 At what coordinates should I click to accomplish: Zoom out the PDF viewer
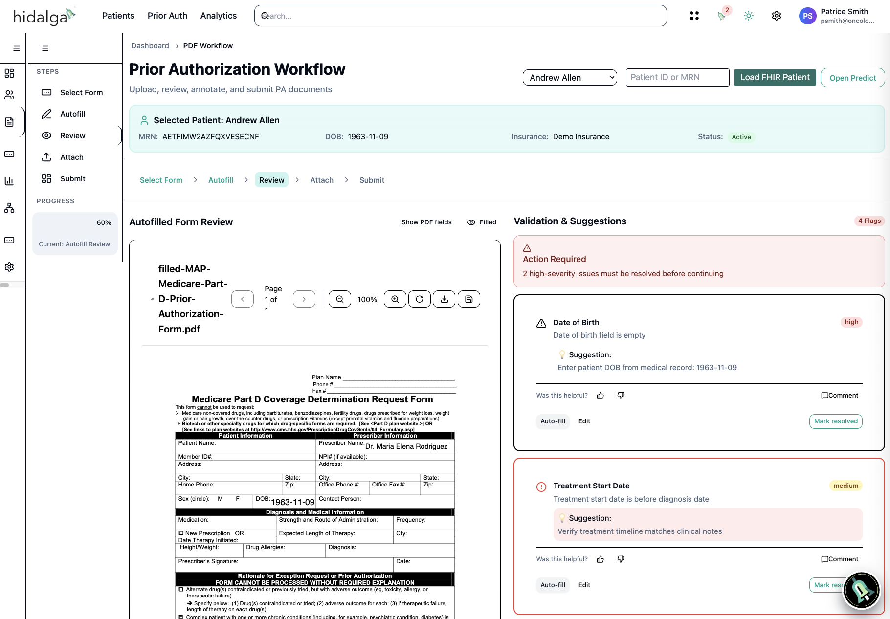[x=339, y=299]
